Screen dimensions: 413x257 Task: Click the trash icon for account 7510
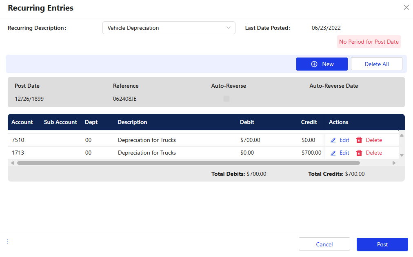tap(359, 140)
